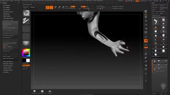Screen dimensions: 170x95
Task: Toggle Transp transparency icon
Action: point(146,74)
